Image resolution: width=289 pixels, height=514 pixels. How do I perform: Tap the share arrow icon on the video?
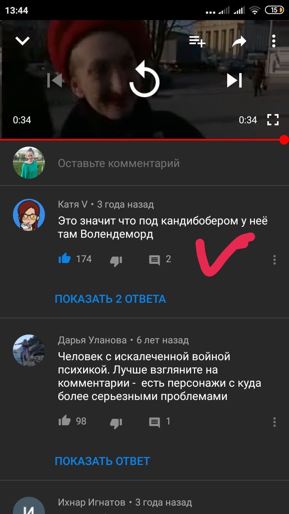[x=239, y=41]
